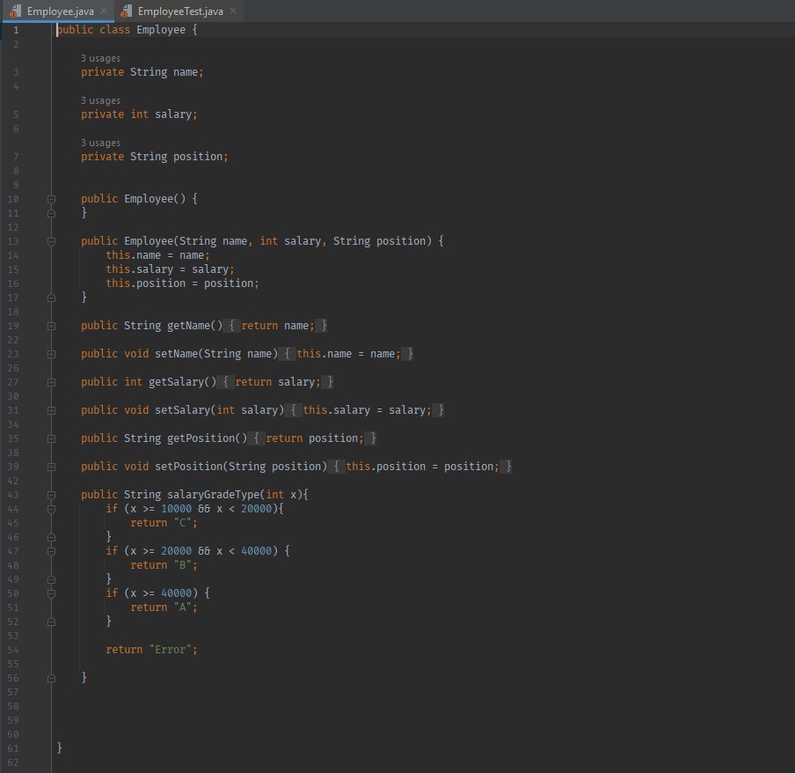Expand the folded setSalary() method
Screen dimensions: 795x773
coord(51,410)
